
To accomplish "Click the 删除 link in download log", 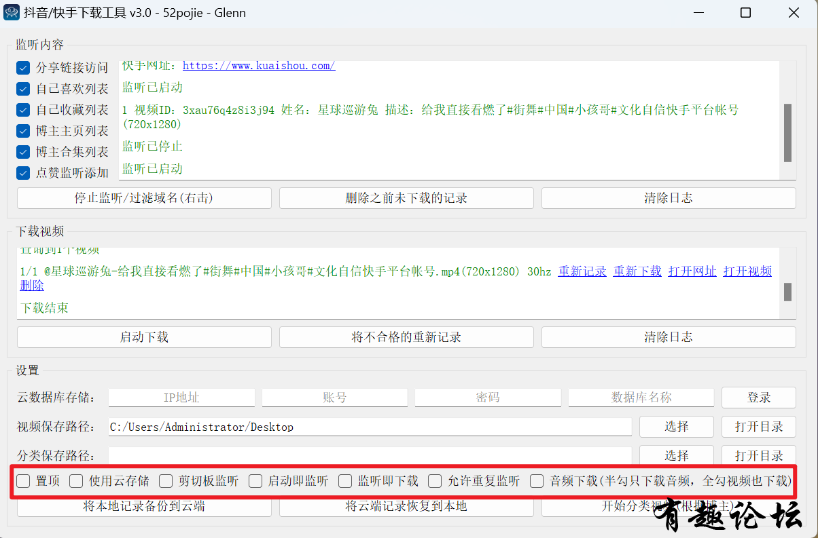I will click(x=32, y=286).
